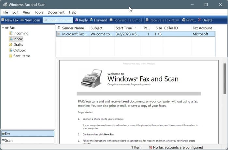
Task: Toggle the preview pane button
Action: pos(58,20)
